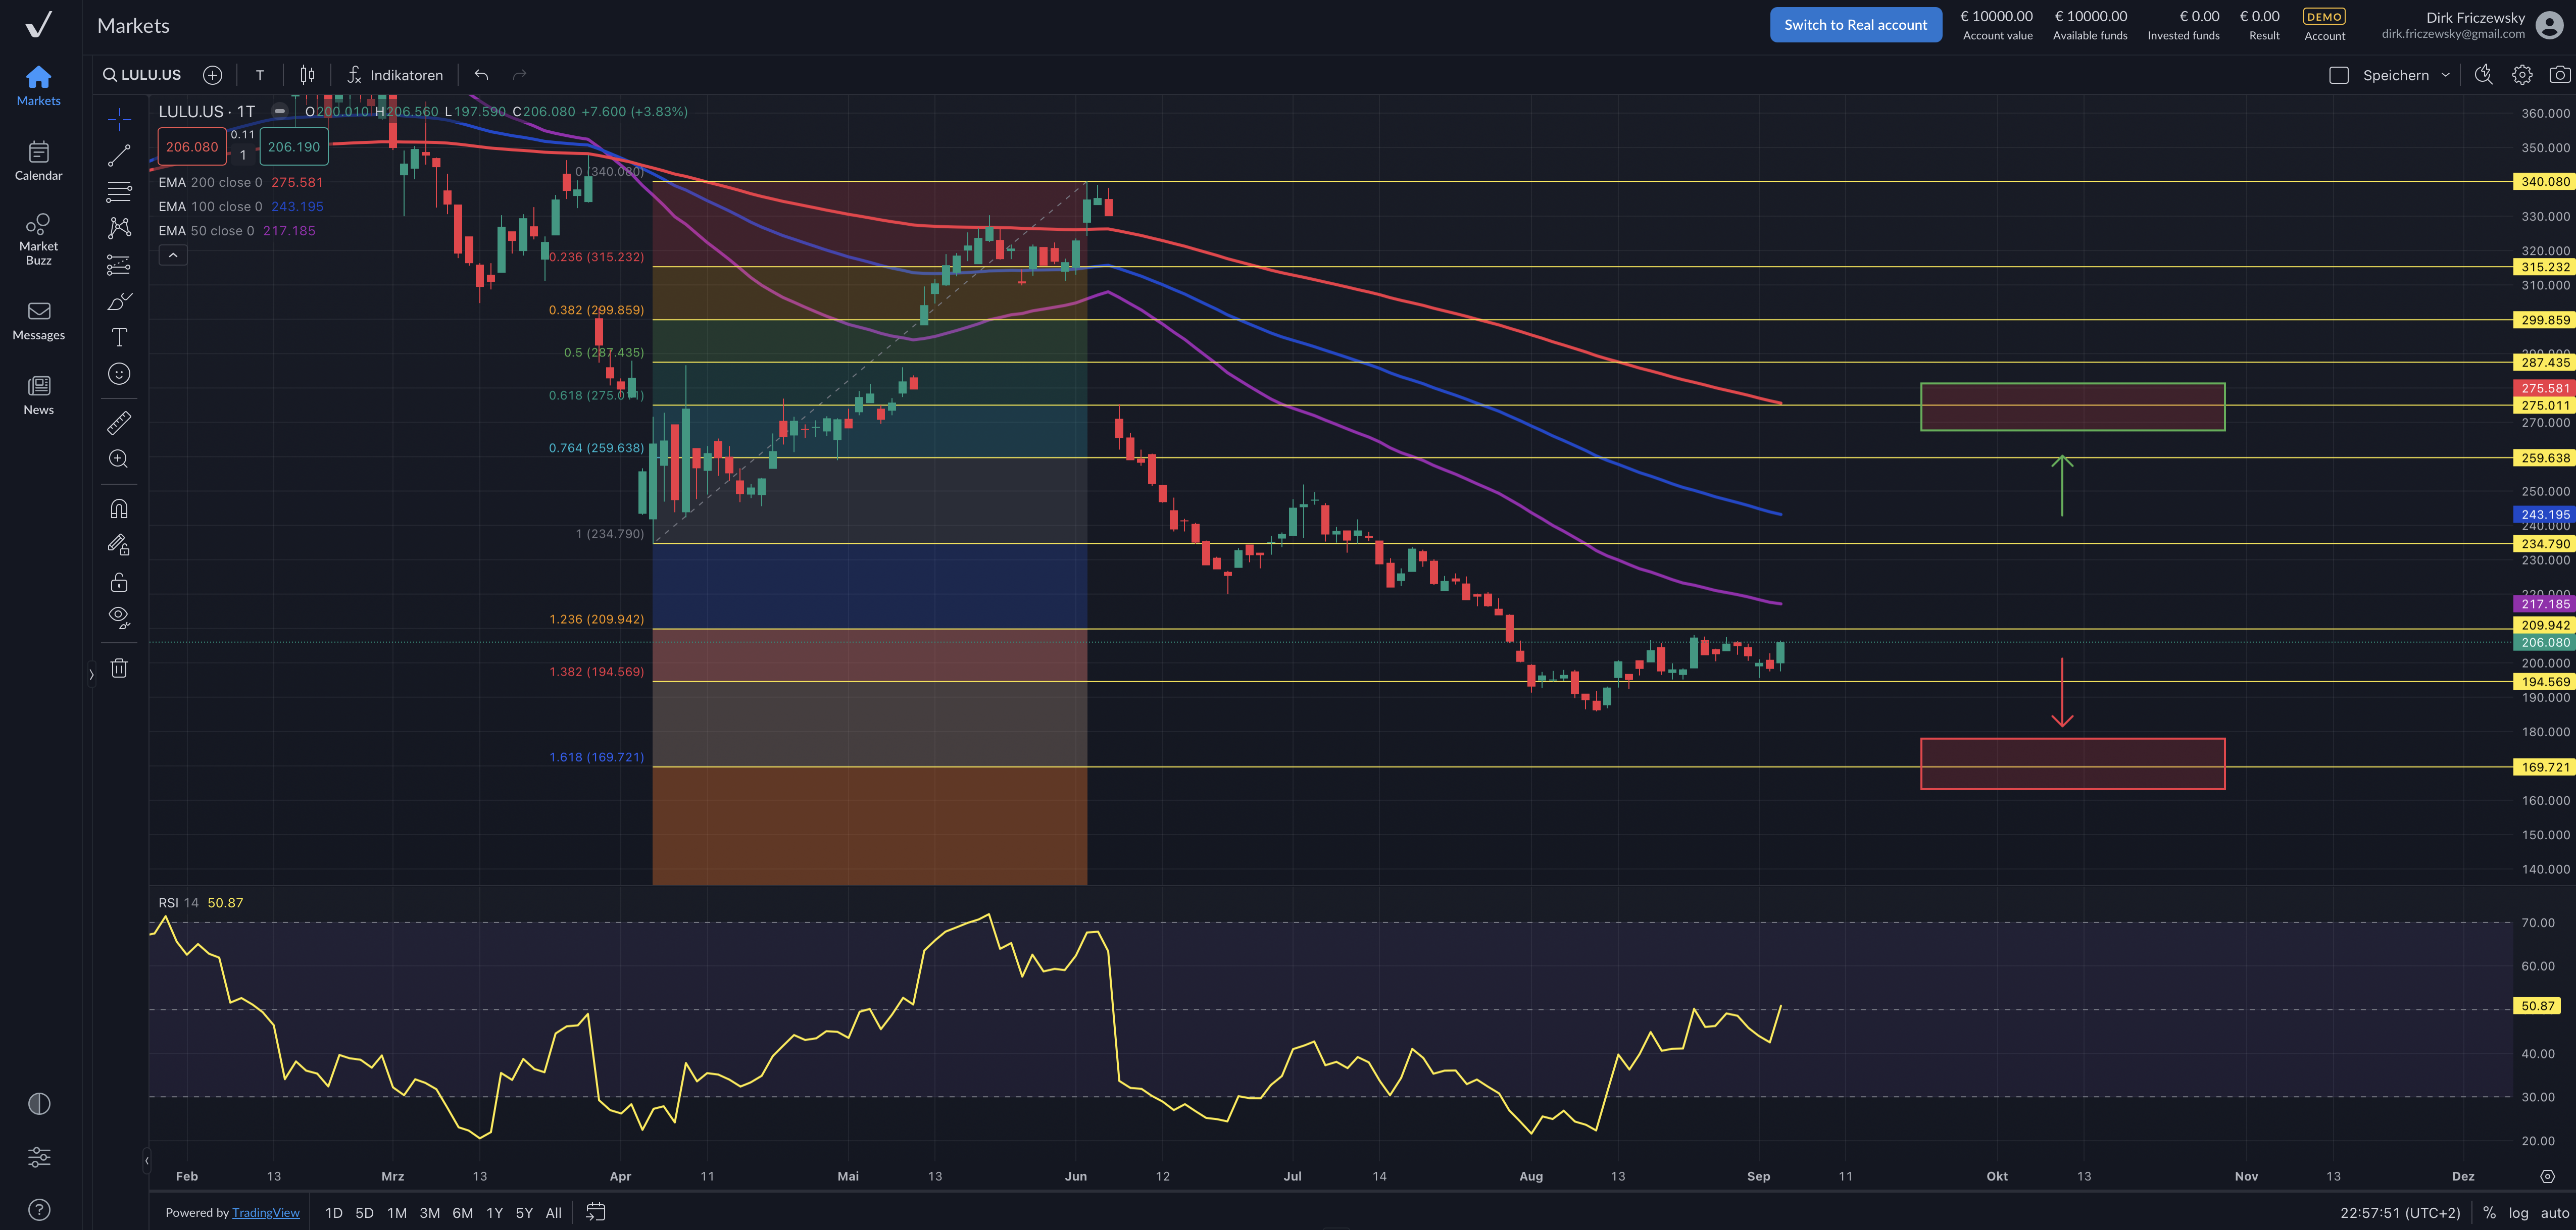Screen dimensions: 2576x1230
Task: Open the emoticons drawing tool
Action: click(x=118, y=374)
